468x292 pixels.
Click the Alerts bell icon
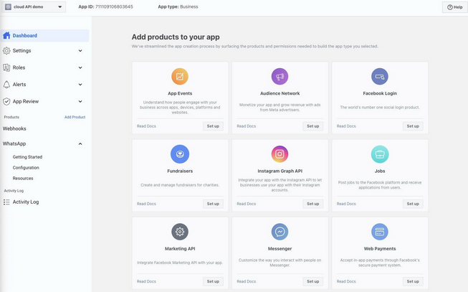pyautogui.click(x=6, y=85)
